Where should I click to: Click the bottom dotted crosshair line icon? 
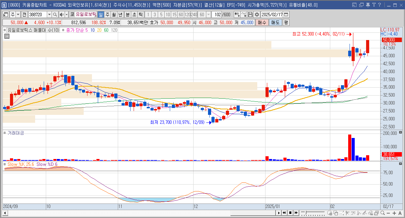(342, 213)
